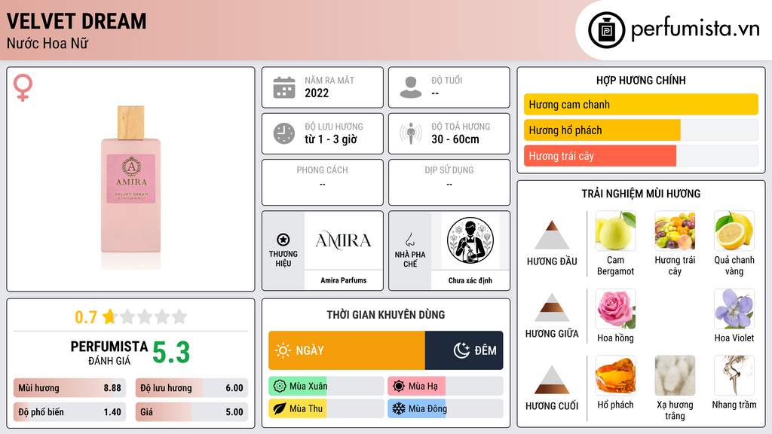Click the Hương cuối pyramid icon
The height and width of the screenshot is (434, 772).
552,380
